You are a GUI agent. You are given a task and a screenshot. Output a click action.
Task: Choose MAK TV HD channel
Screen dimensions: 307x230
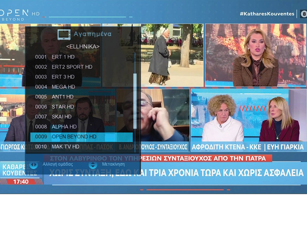click(65, 147)
